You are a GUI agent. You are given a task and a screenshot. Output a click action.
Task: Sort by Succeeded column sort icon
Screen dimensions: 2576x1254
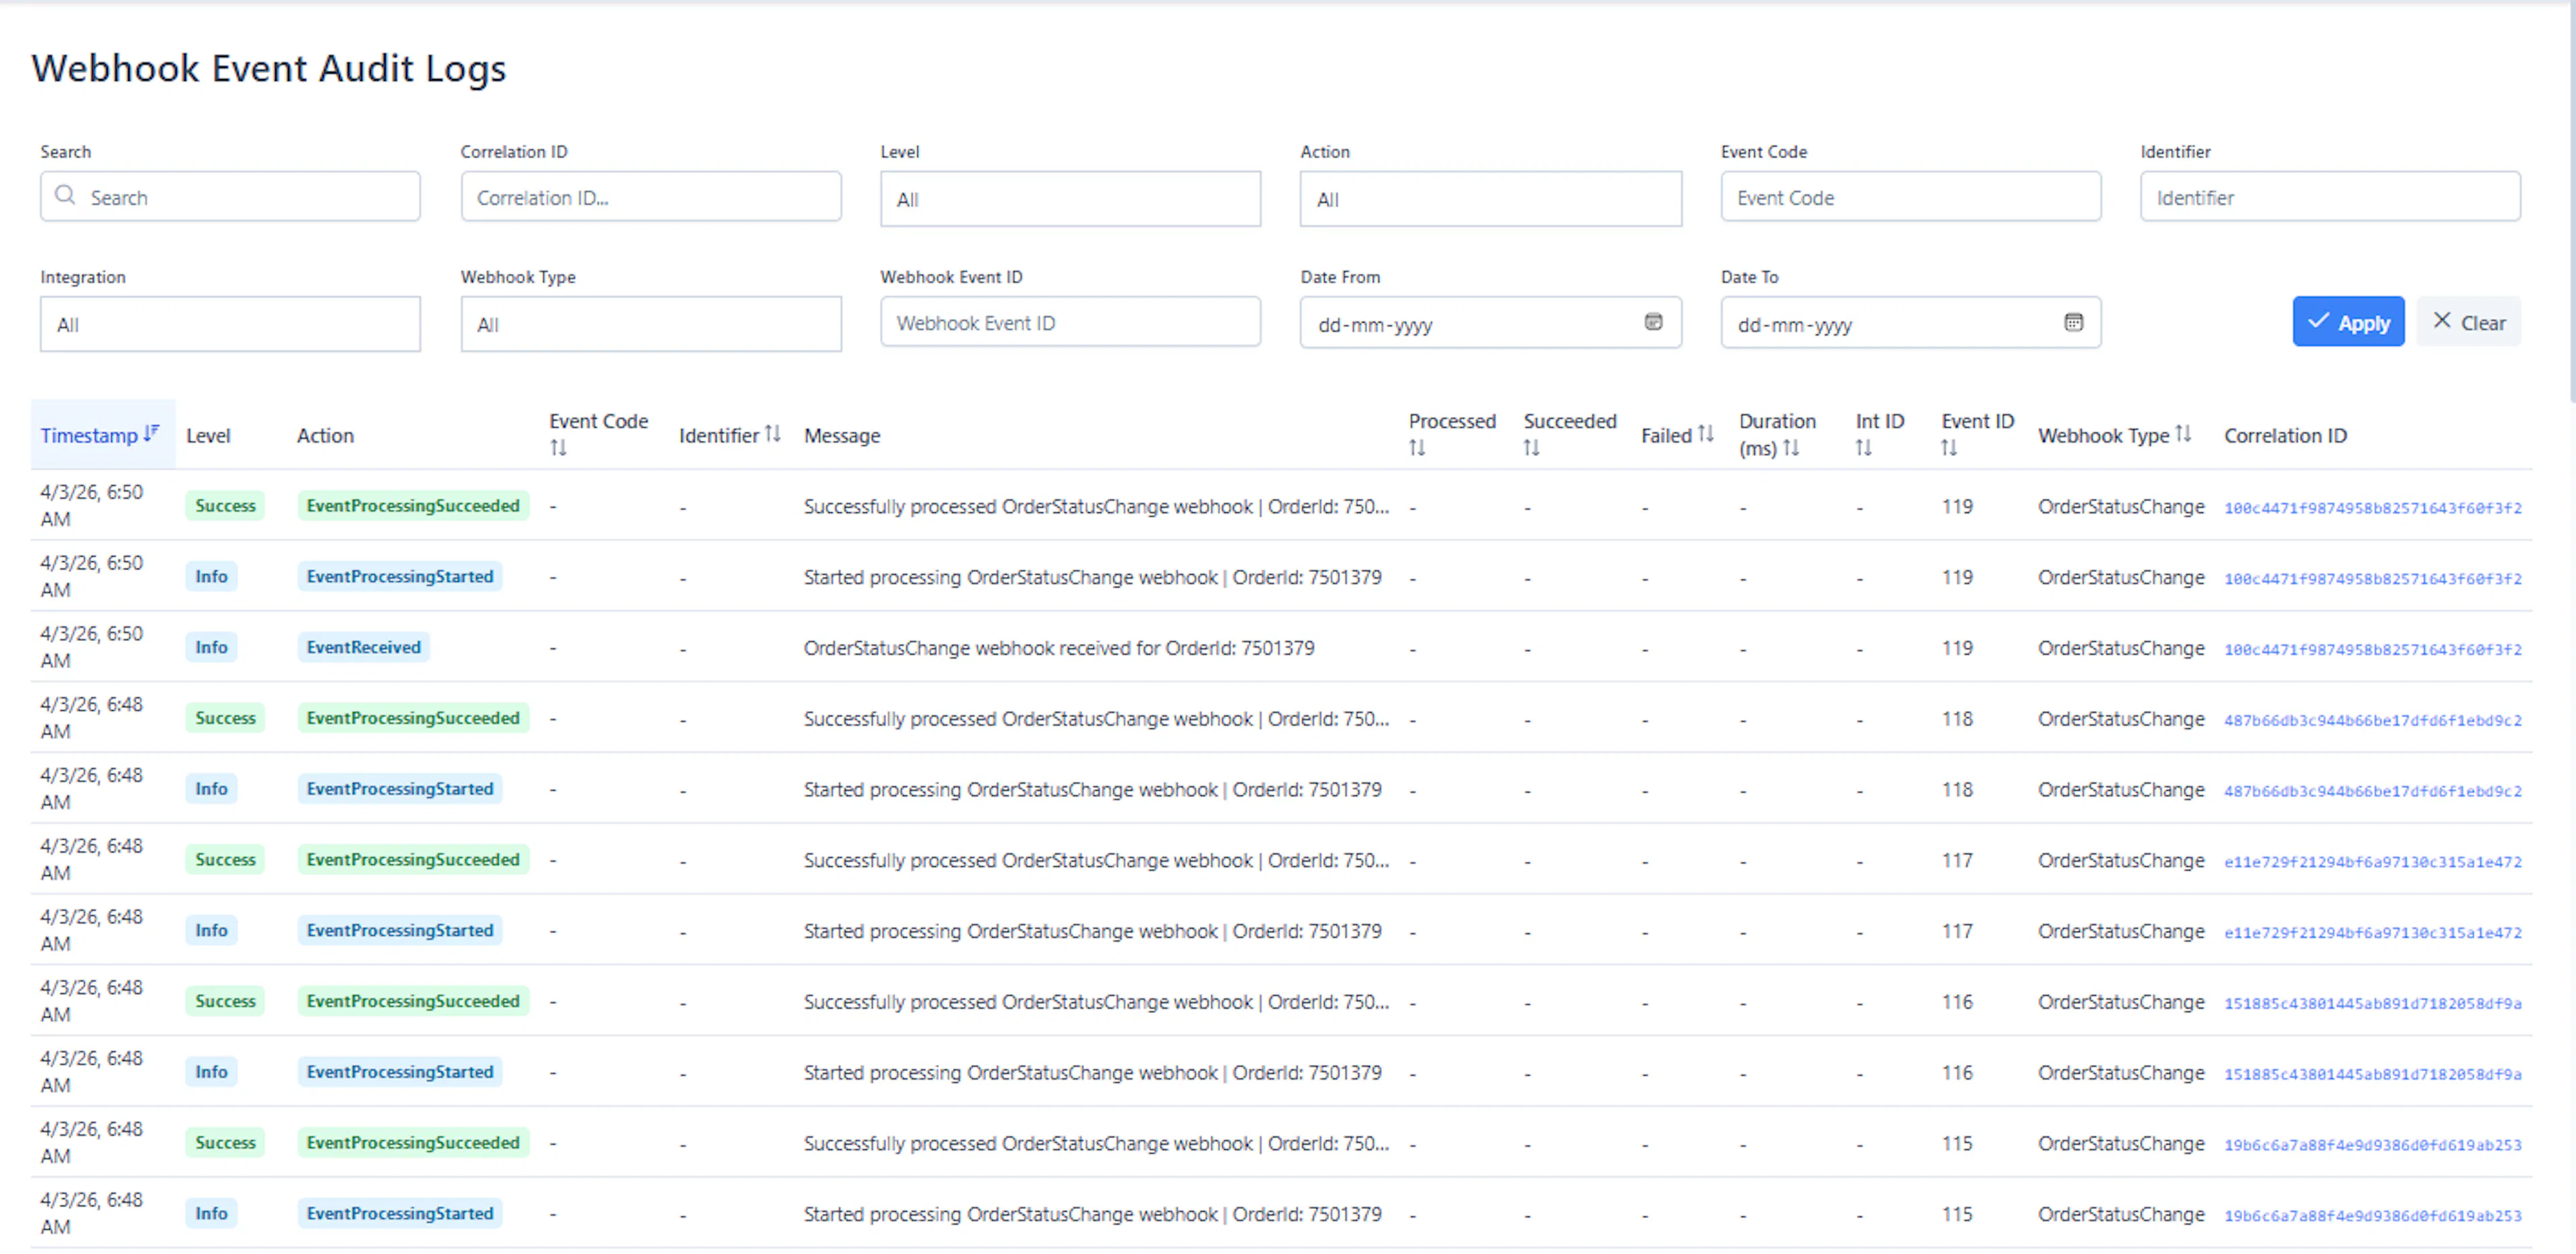tap(1531, 448)
